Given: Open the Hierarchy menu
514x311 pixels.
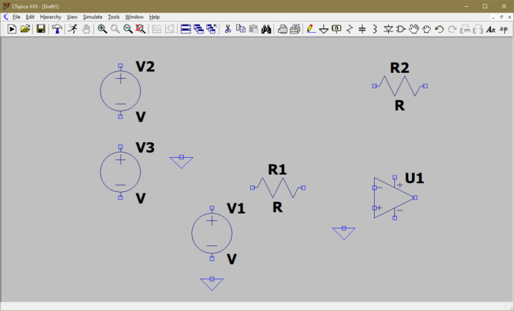Looking at the screenshot, I should (x=50, y=16).
